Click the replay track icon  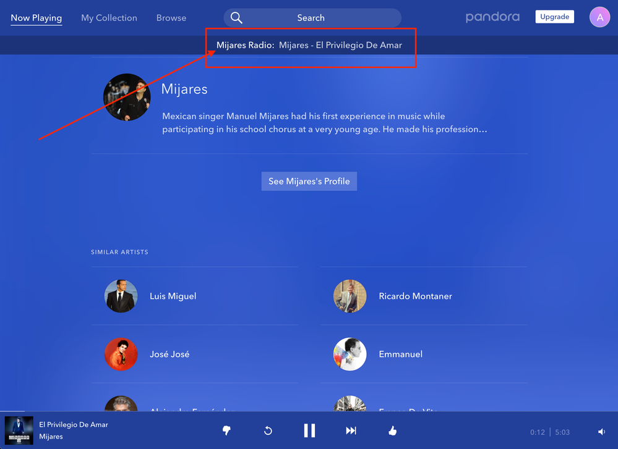tap(268, 431)
